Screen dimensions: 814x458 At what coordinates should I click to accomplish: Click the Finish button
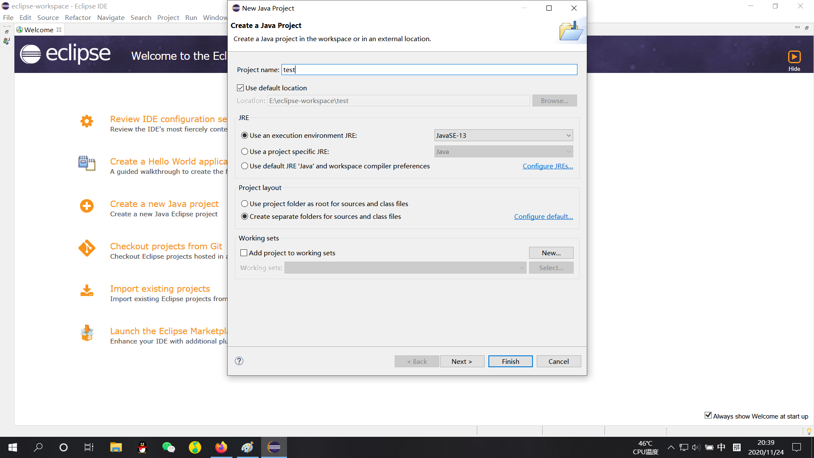coord(510,361)
